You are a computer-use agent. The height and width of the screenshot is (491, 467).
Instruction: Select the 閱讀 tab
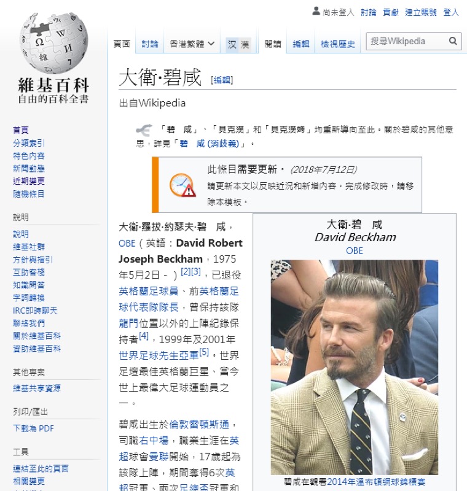tap(273, 44)
